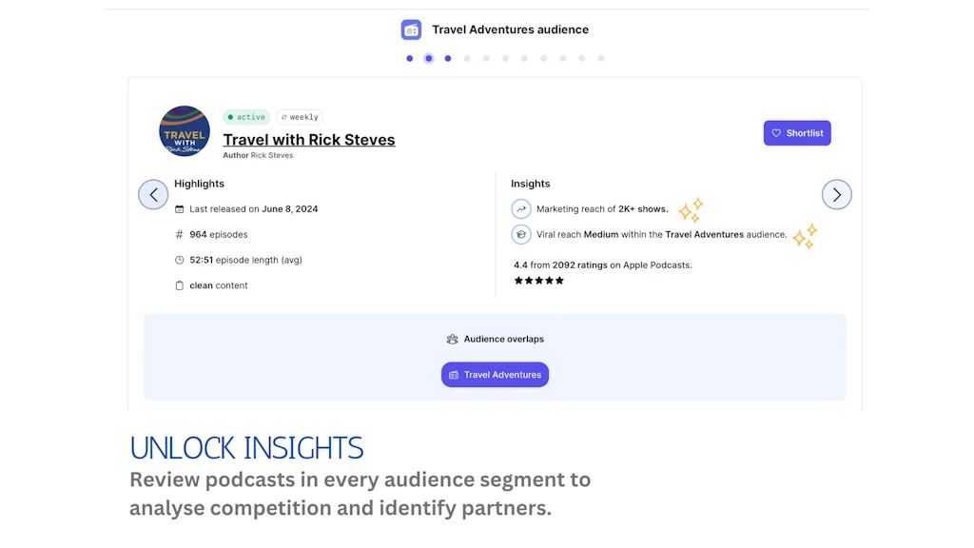974x548 pixels.
Task: Click the 964 episodes text
Action: tap(219, 234)
